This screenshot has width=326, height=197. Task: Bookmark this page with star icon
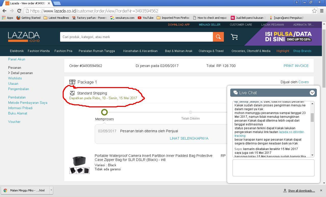coord(314,11)
